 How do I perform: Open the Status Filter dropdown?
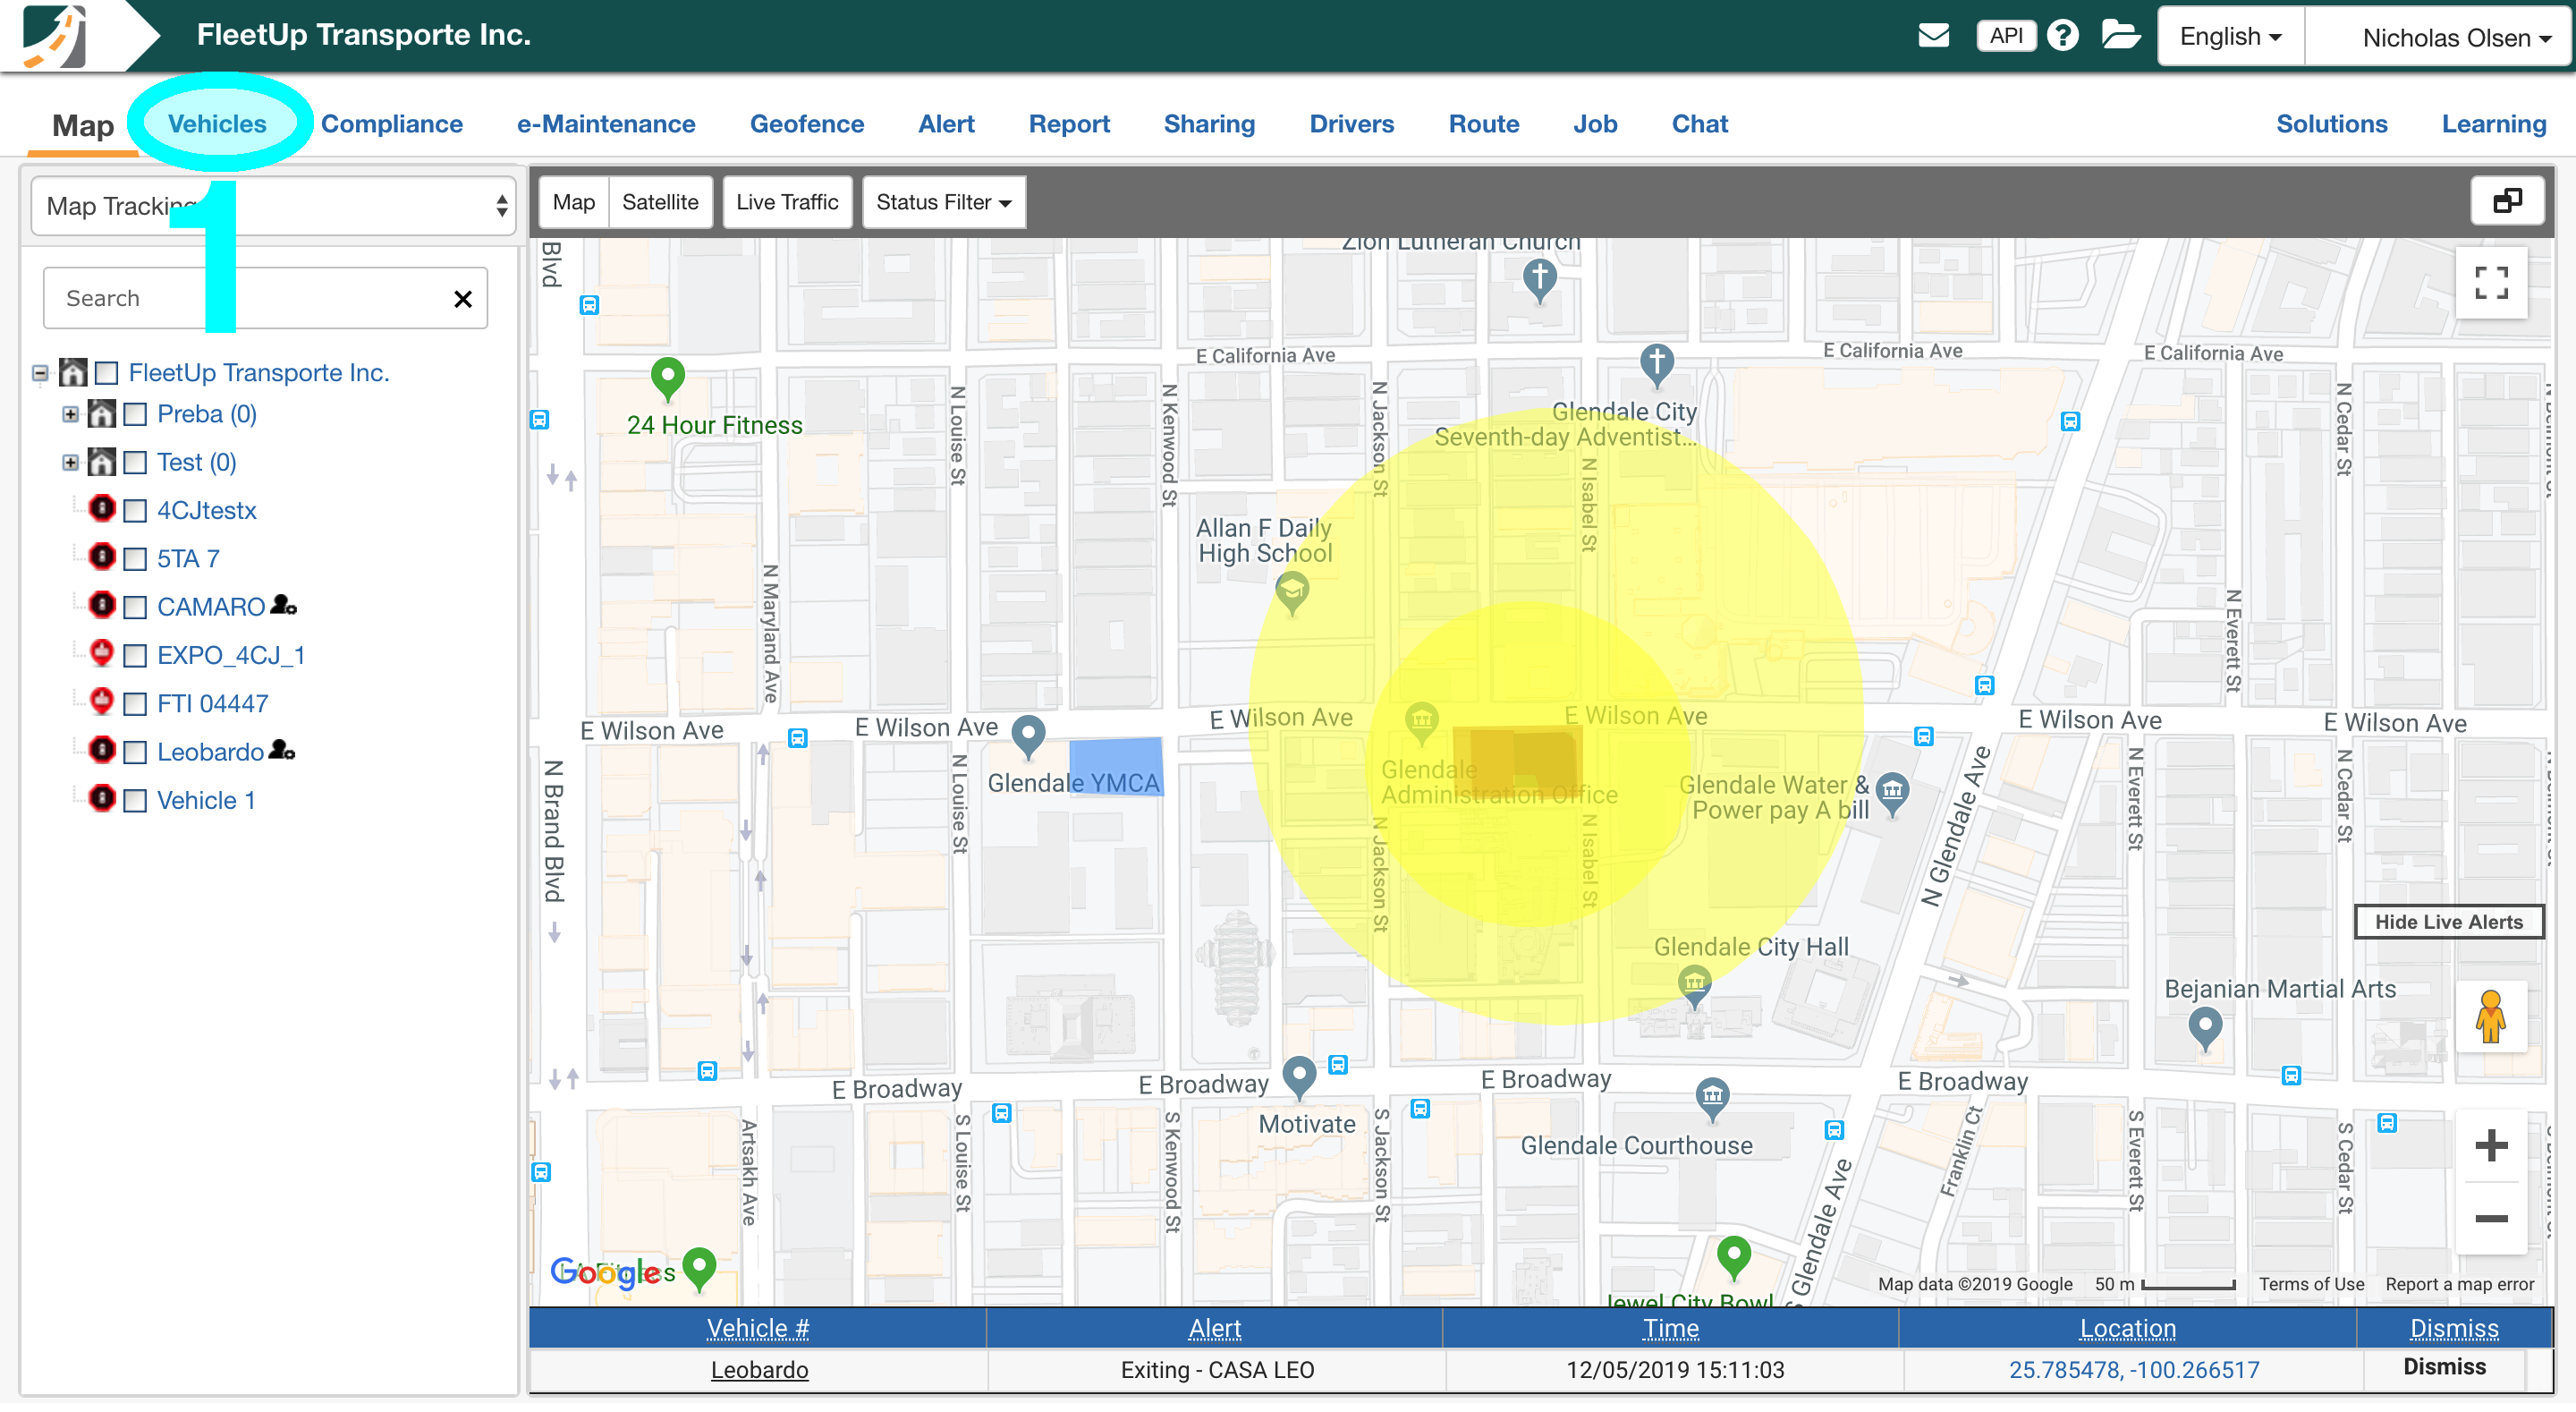[x=943, y=202]
